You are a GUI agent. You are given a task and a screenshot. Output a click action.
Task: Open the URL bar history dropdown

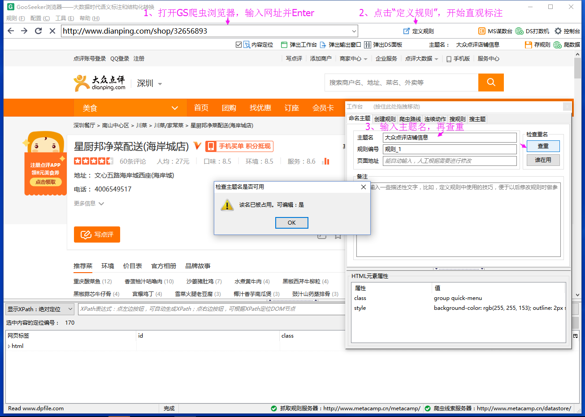point(354,31)
